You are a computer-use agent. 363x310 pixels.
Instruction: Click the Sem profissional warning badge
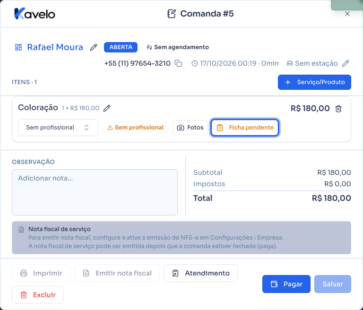pyautogui.click(x=136, y=128)
